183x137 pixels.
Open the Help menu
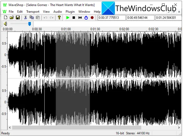point(97,12)
